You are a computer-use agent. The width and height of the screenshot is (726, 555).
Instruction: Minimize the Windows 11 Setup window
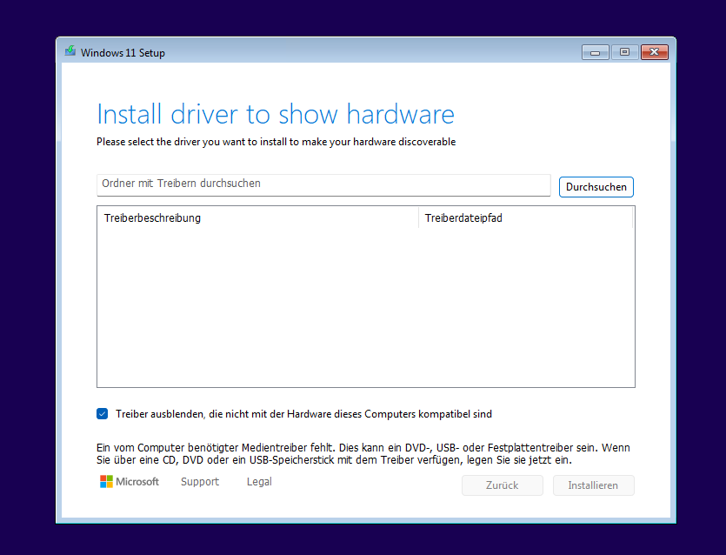[596, 52]
